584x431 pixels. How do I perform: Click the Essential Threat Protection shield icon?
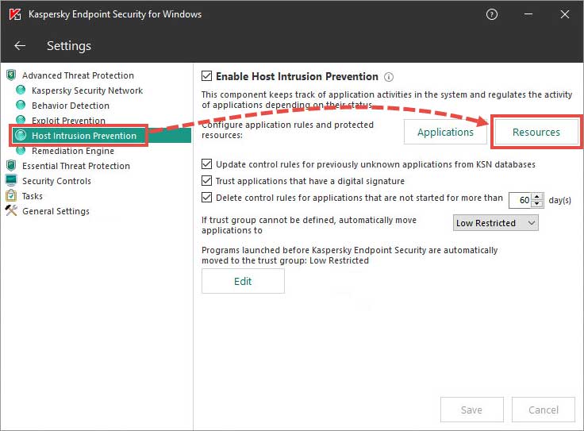point(11,165)
